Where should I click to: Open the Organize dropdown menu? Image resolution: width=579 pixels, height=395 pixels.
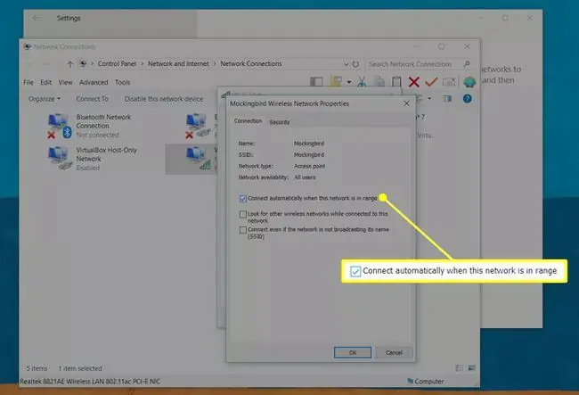click(45, 99)
